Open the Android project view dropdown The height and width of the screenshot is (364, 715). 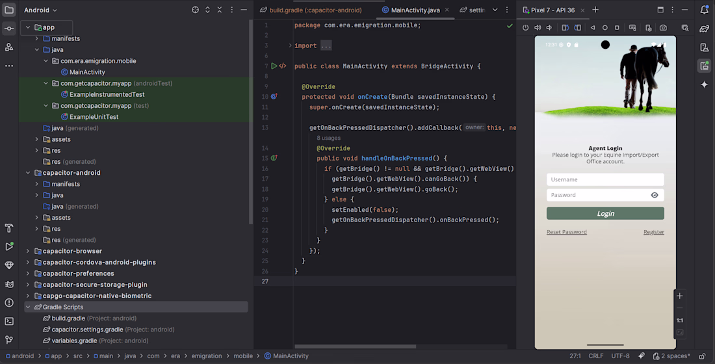40,10
